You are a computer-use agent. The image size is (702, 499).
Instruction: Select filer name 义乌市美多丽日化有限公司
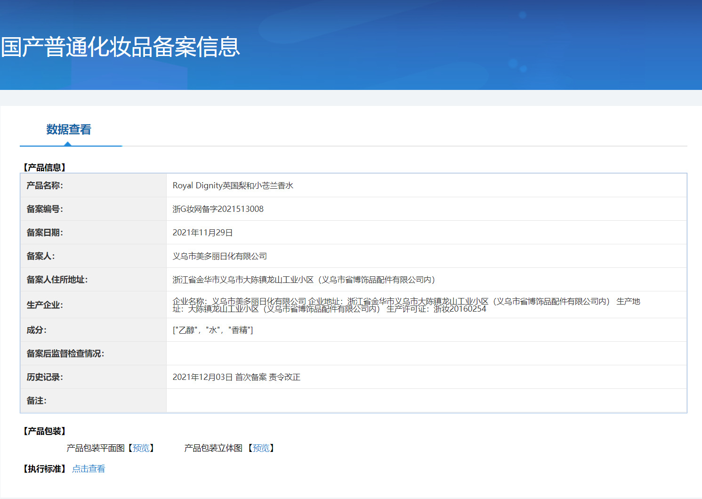pyautogui.click(x=219, y=256)
